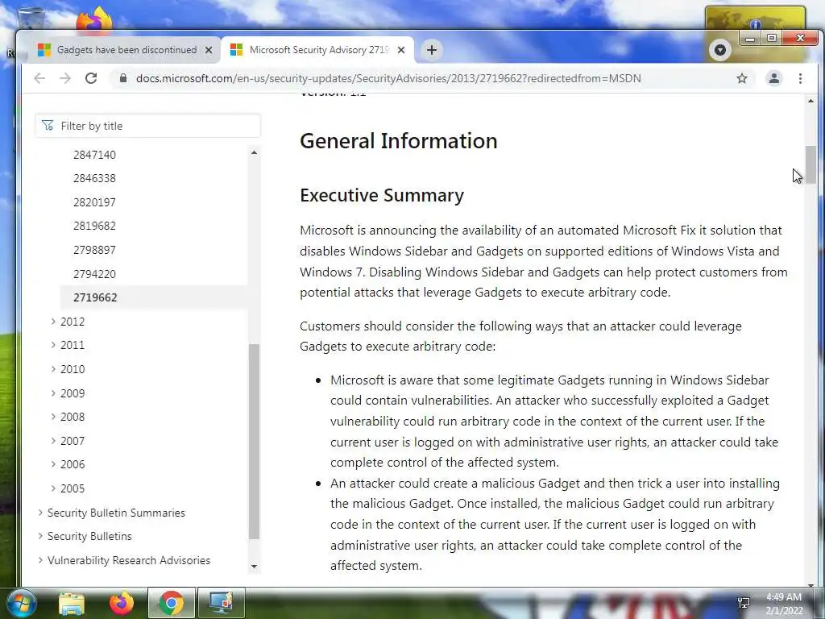
Task: Focus the Filter by title field
Action: (148, 126)
